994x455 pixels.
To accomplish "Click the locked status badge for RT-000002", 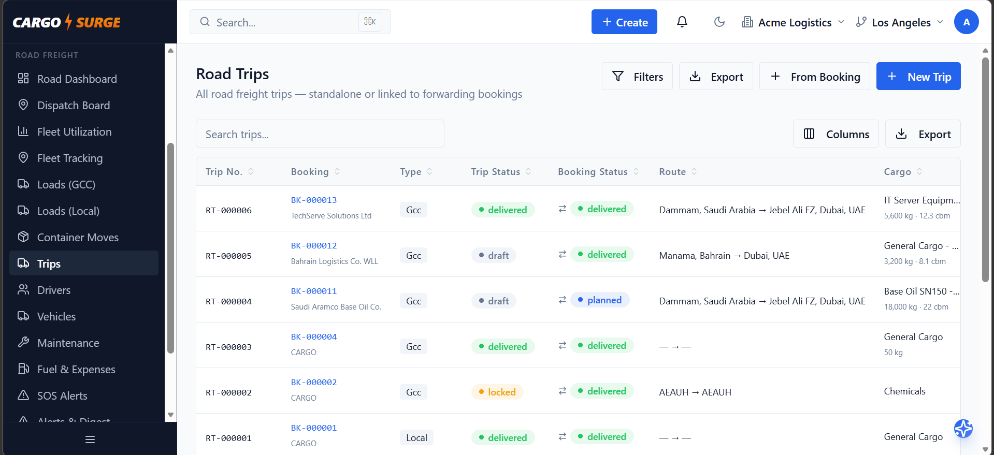I will 497,392.
